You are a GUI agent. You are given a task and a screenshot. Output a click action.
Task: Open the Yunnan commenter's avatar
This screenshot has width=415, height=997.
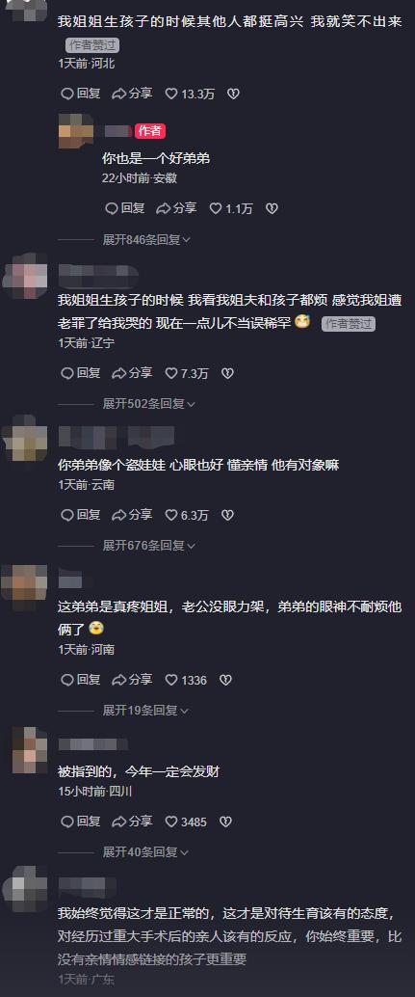point(25,438)
